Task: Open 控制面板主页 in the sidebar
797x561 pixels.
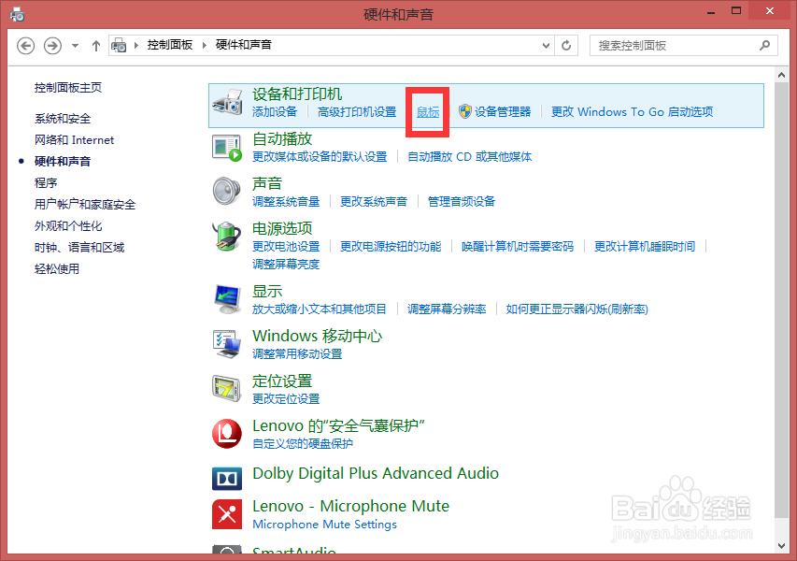Action: coord(68,88)
